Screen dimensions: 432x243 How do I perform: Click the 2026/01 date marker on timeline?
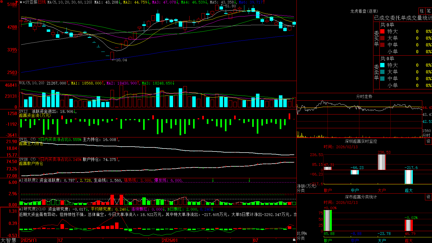click(170, 240)
